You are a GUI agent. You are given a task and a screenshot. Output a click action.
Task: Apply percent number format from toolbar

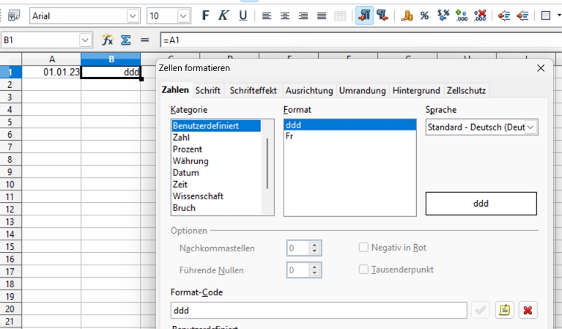point(424,15)
